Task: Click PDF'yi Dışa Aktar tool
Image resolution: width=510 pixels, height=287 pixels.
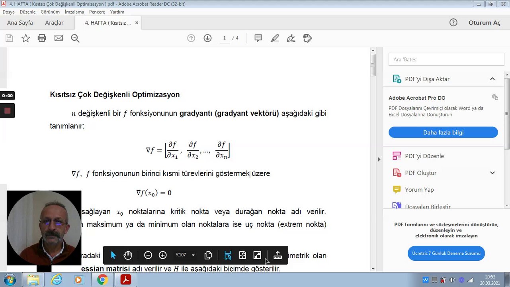Action: point(427,79)
